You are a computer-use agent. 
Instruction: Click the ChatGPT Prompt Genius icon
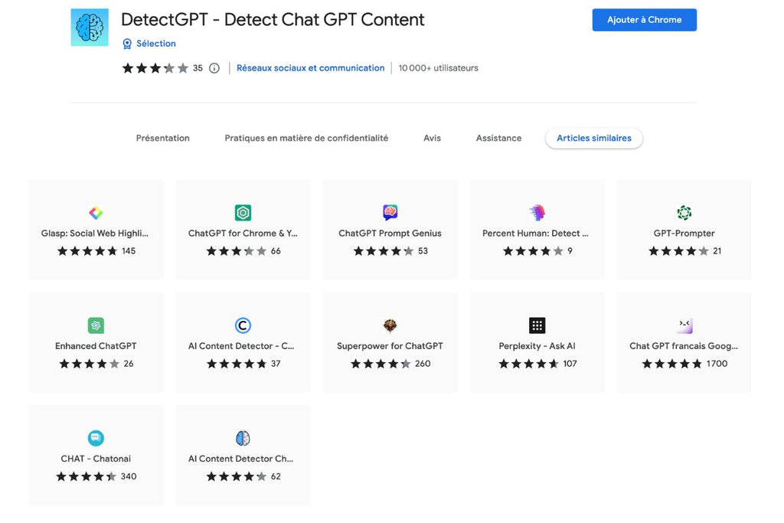click(390, 213)
